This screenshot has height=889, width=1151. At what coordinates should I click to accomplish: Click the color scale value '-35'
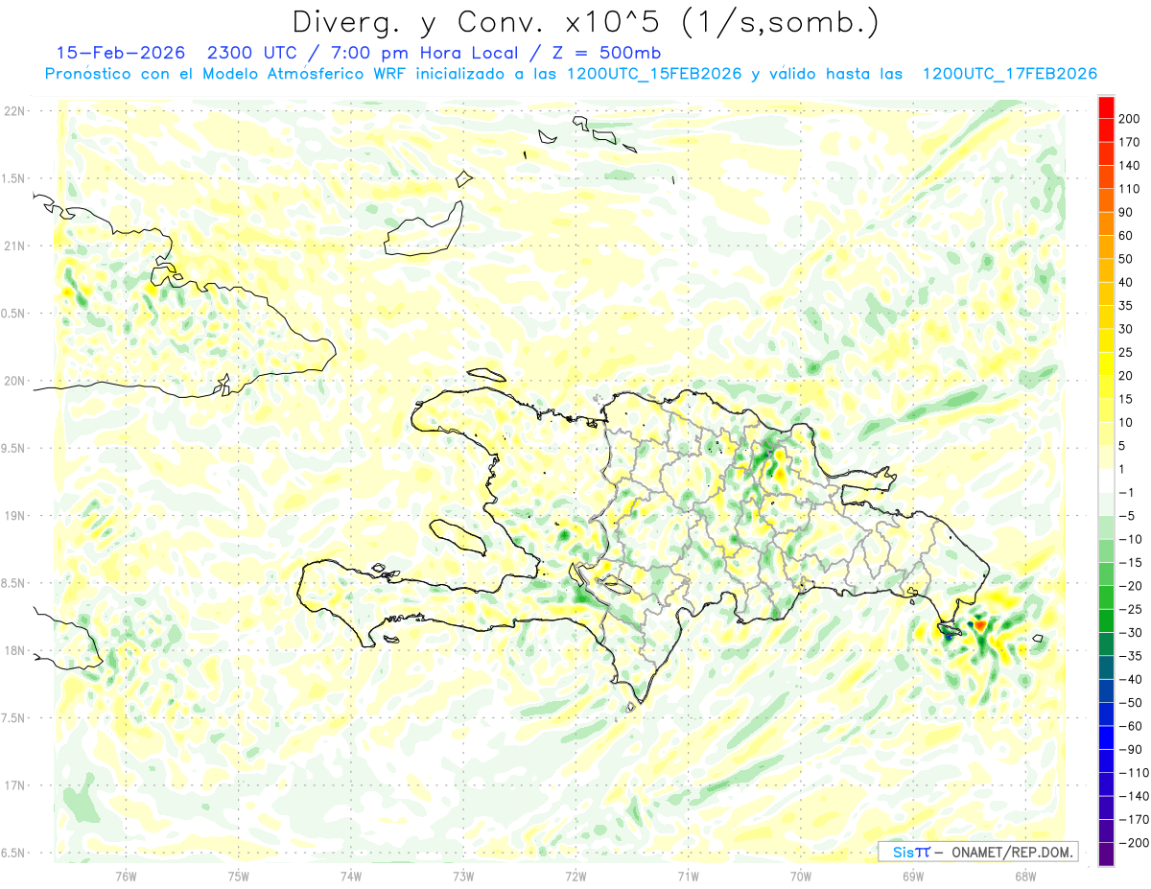(x=1130, y=656)
